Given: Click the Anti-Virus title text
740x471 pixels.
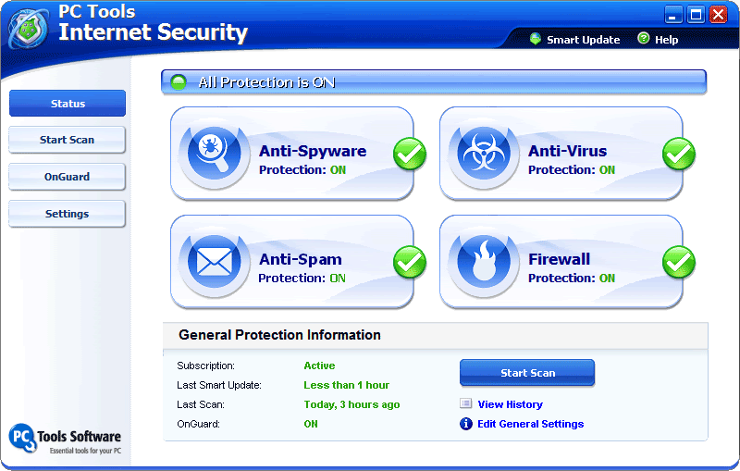Looking at the screenshot, I should [567, 151].
